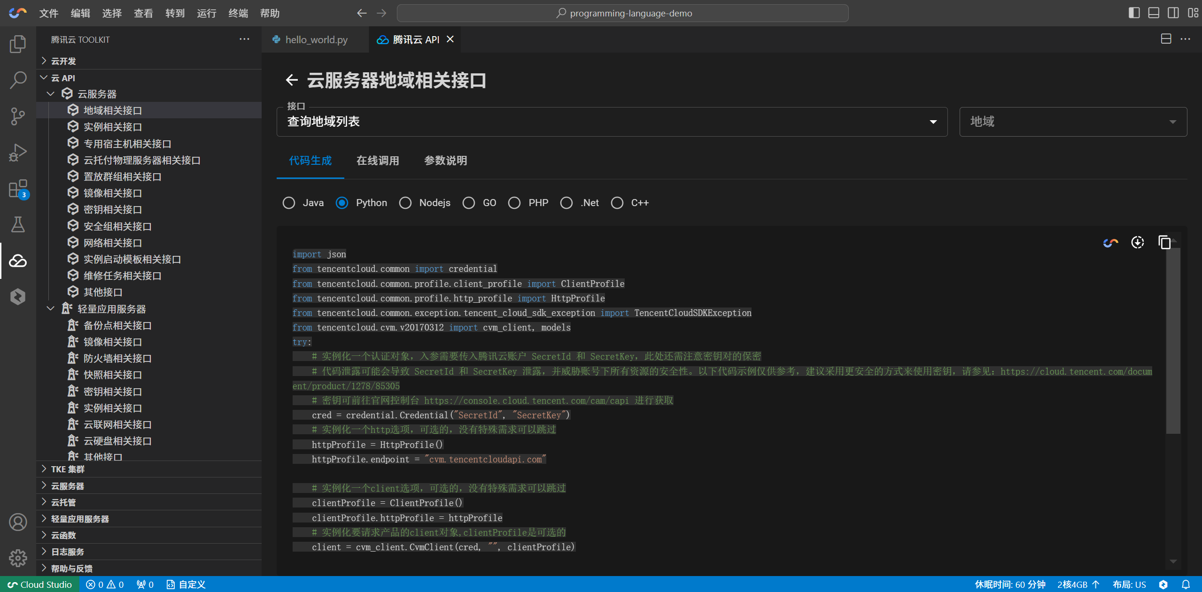Open the 文件 menu
Screen dimensions: 1202x592
pyautogui.click(x=49, y=13)
